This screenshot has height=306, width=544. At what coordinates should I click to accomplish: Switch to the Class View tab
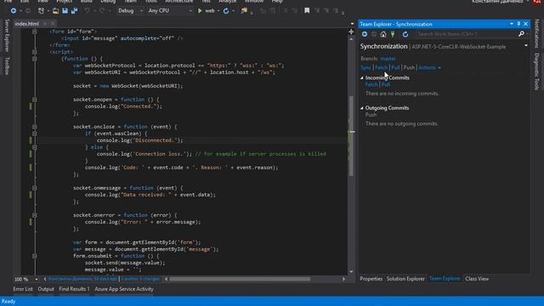tap(477, 279)
